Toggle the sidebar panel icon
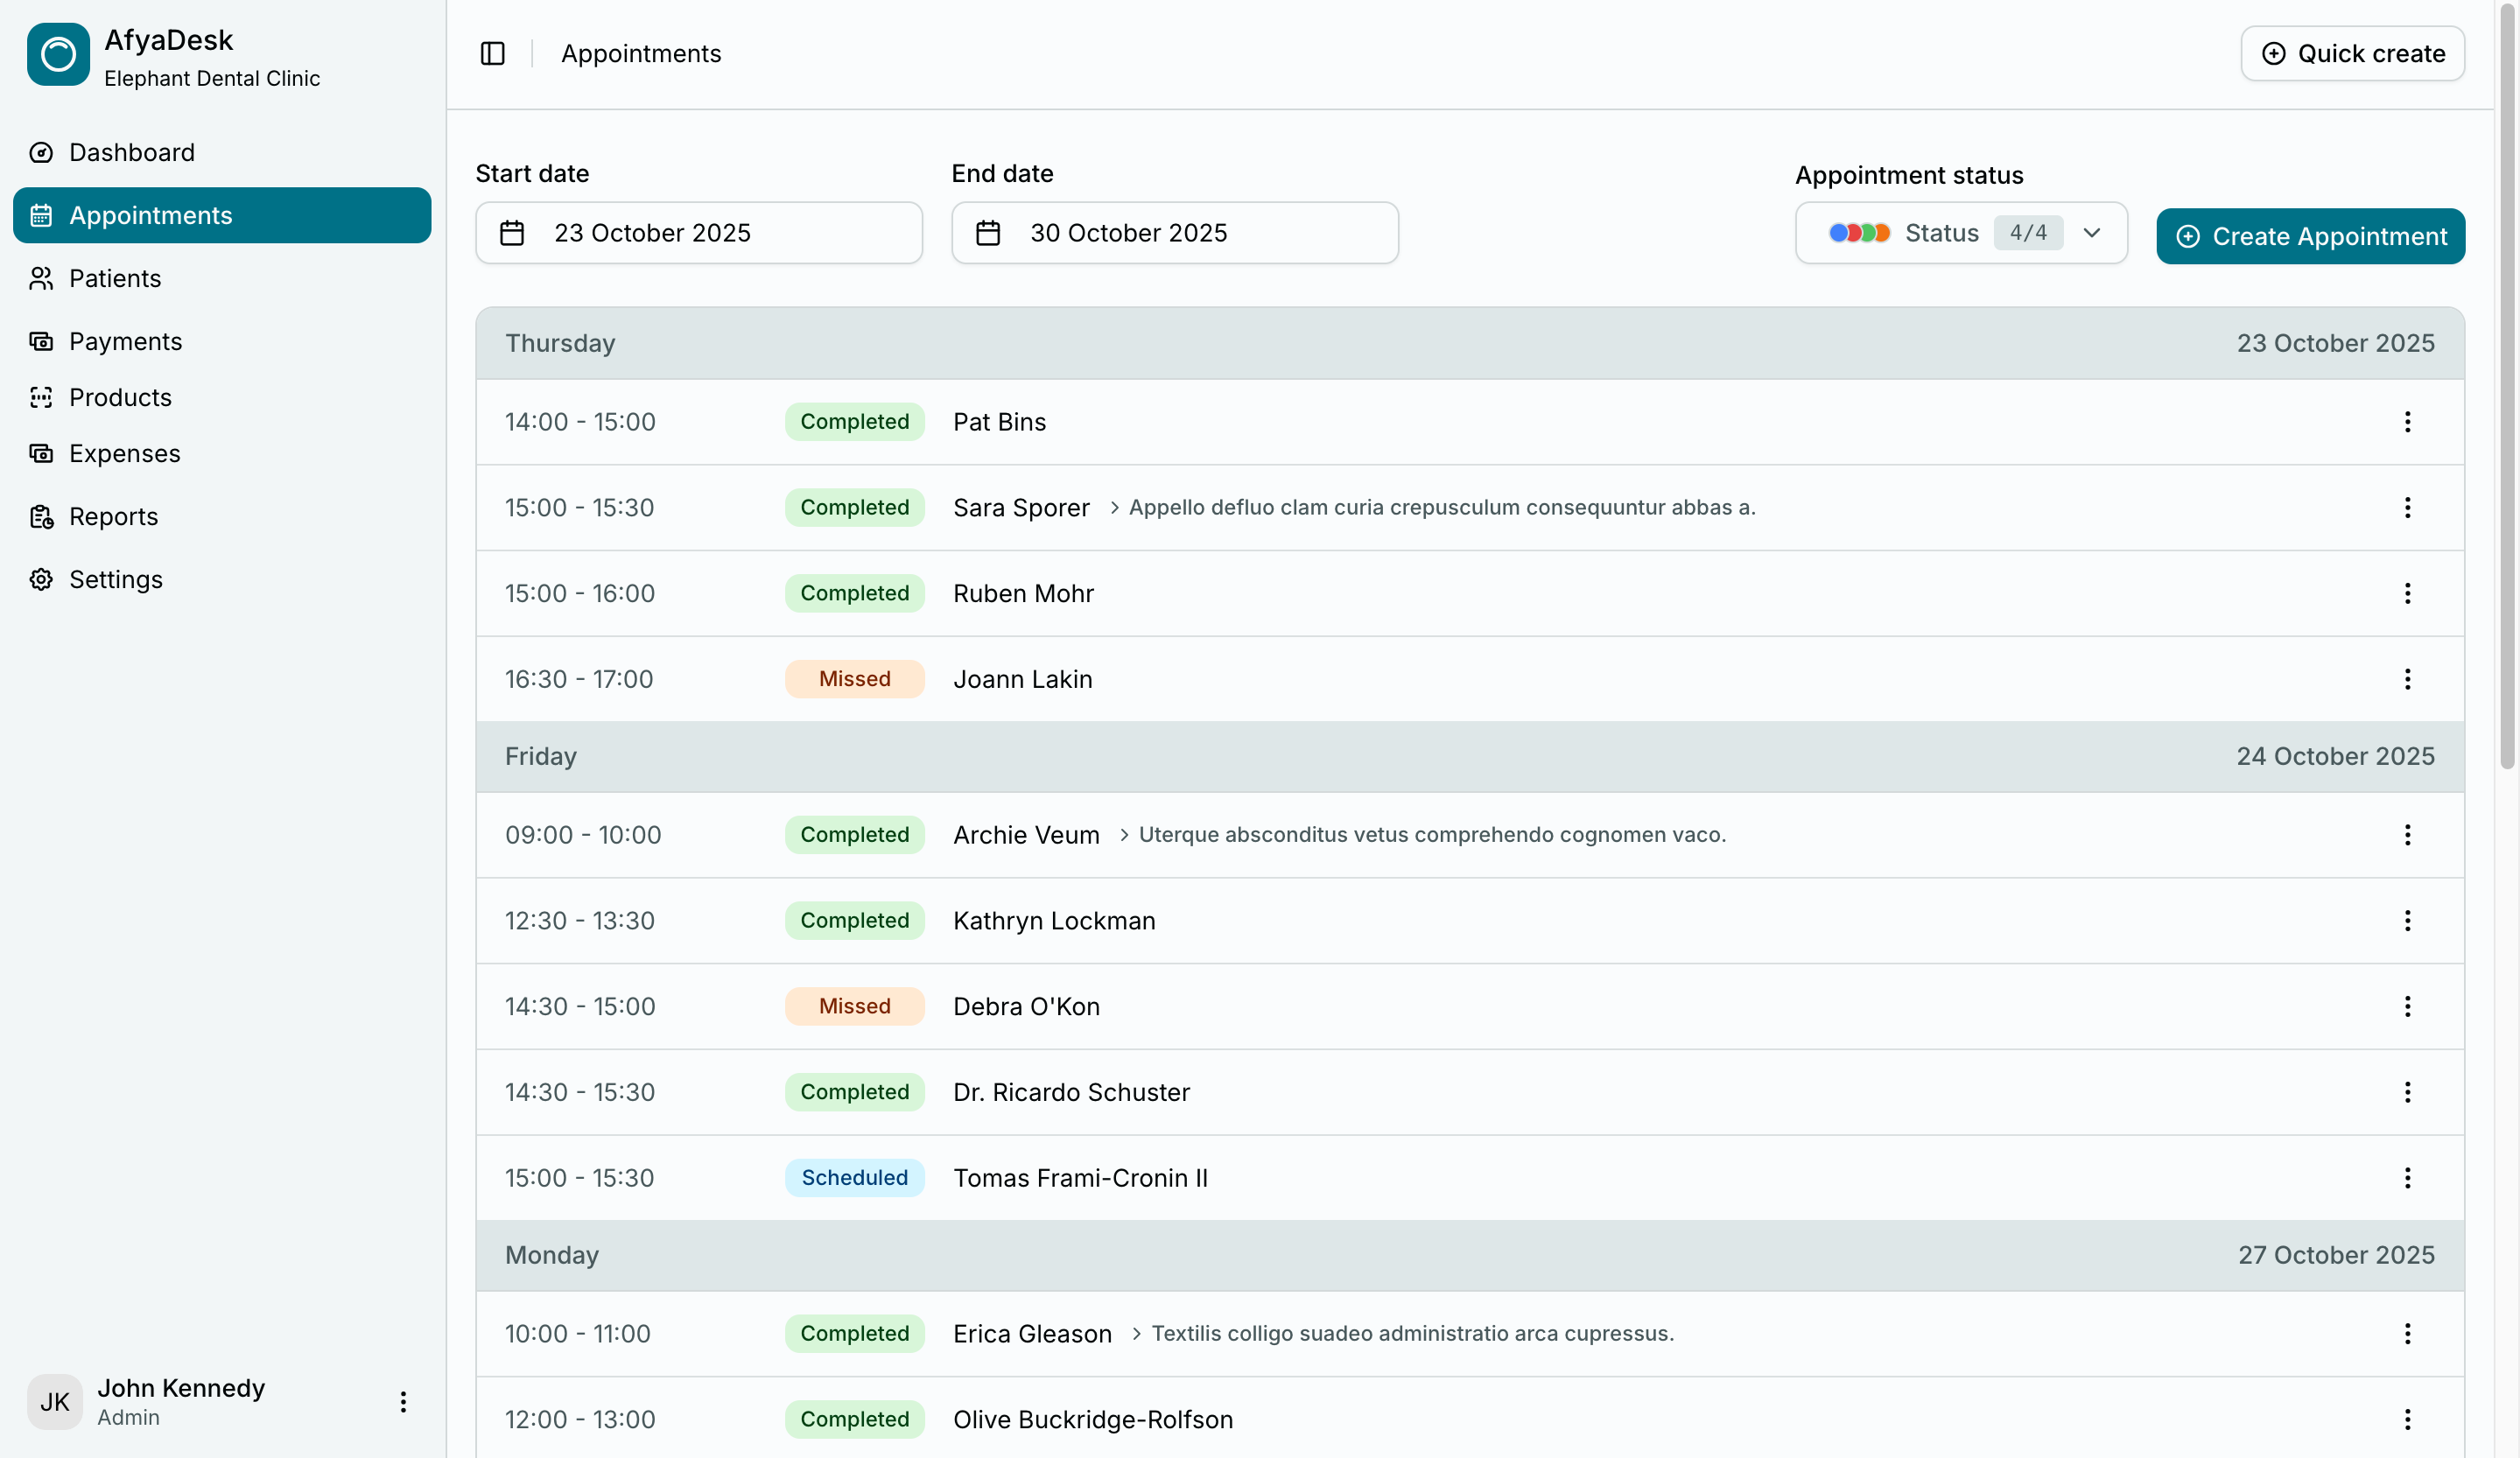2520x1458 pixels. click(x=492, y=53)
